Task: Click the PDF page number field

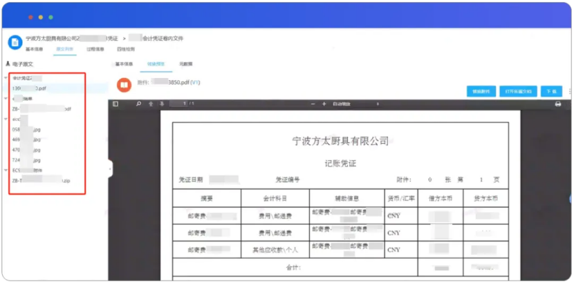Action: click(178, 104)
